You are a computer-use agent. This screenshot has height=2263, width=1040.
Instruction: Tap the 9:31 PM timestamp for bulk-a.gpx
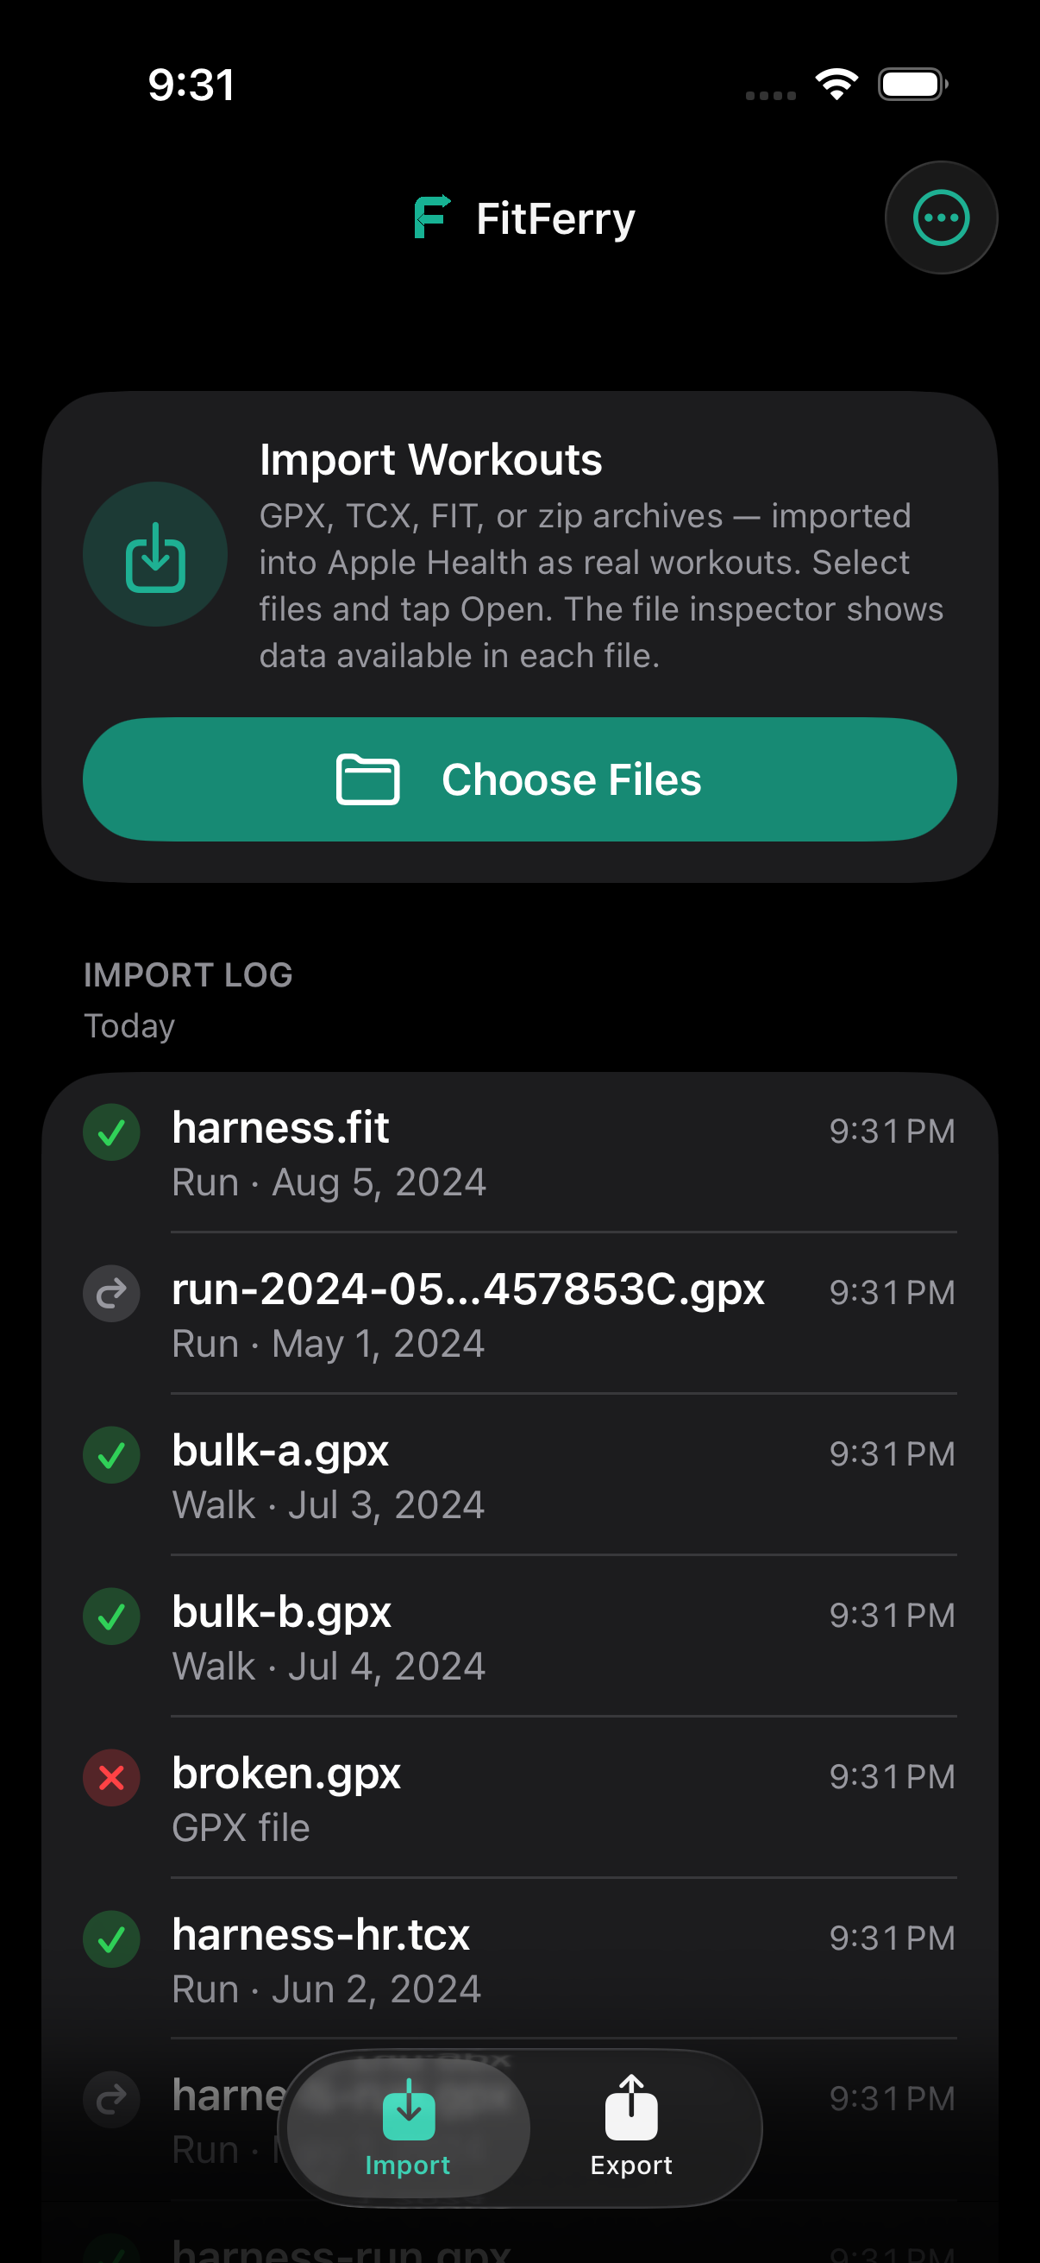(x=893, y=1454)
